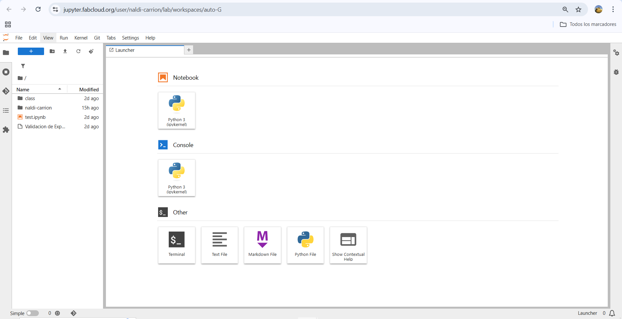This screenshot has height=319, width=622.
Task: Expand the naldi-carrion folder
Action: 38,108
